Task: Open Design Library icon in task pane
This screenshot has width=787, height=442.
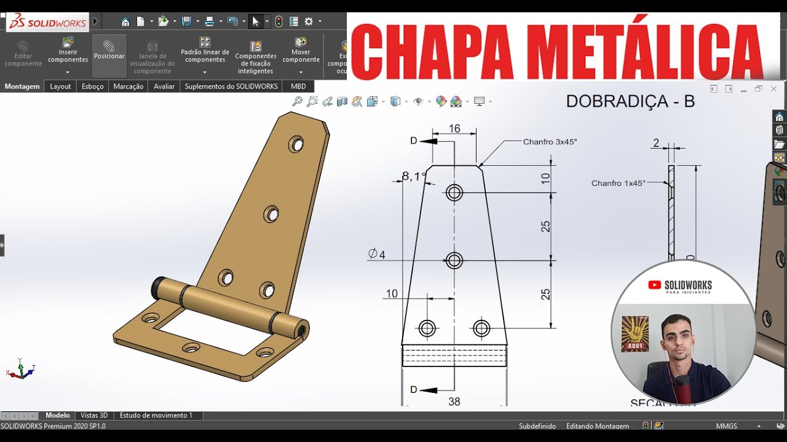Action: click(780, 130)
